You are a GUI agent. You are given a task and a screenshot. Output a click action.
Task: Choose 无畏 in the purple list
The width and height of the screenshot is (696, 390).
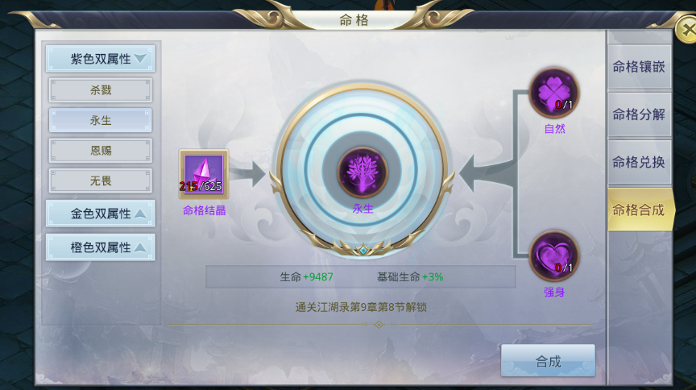point(101,180)
